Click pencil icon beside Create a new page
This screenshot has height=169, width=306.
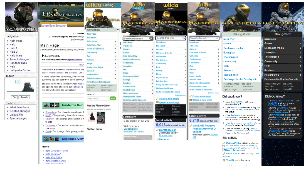coord(191,96)
